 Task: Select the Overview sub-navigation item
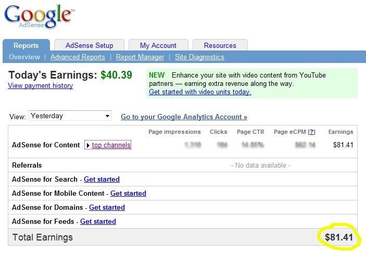[x=24, y=57]
